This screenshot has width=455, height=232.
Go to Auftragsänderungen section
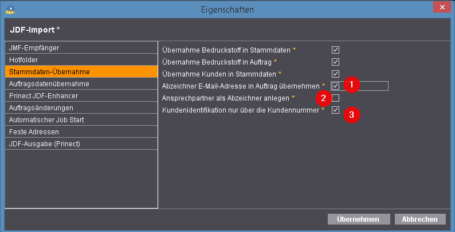pos(81,108)
